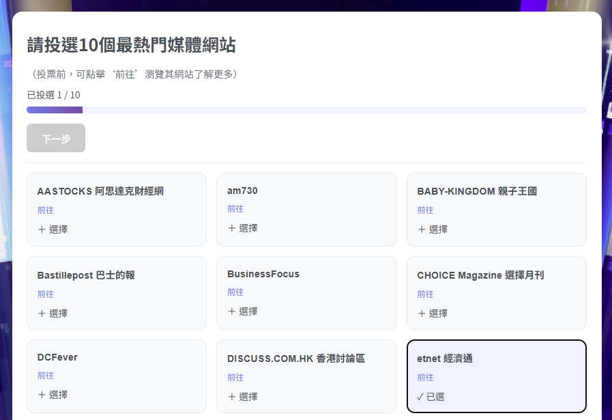Follow the 前往 link under Bastillepost
The height and width of the screenshot is (420, 612).
[x=45, y=294]
